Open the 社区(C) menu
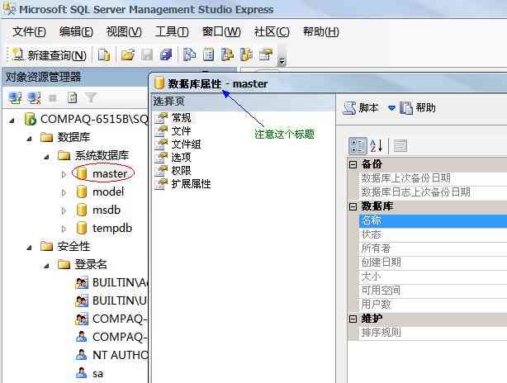Viewport: 507px width, 383px height. [272, 31]
